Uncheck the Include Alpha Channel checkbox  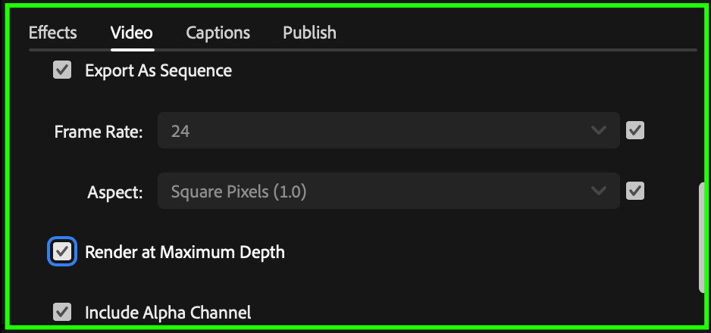[62, 311]
